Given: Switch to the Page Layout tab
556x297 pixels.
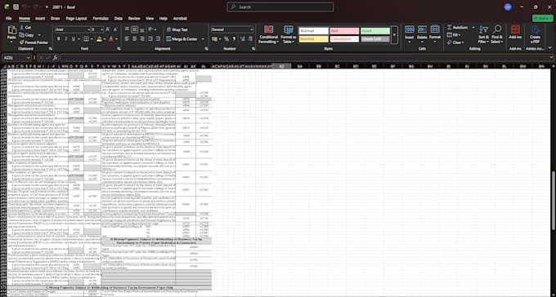Looking at the screenshot, I should tap(76, 19).
